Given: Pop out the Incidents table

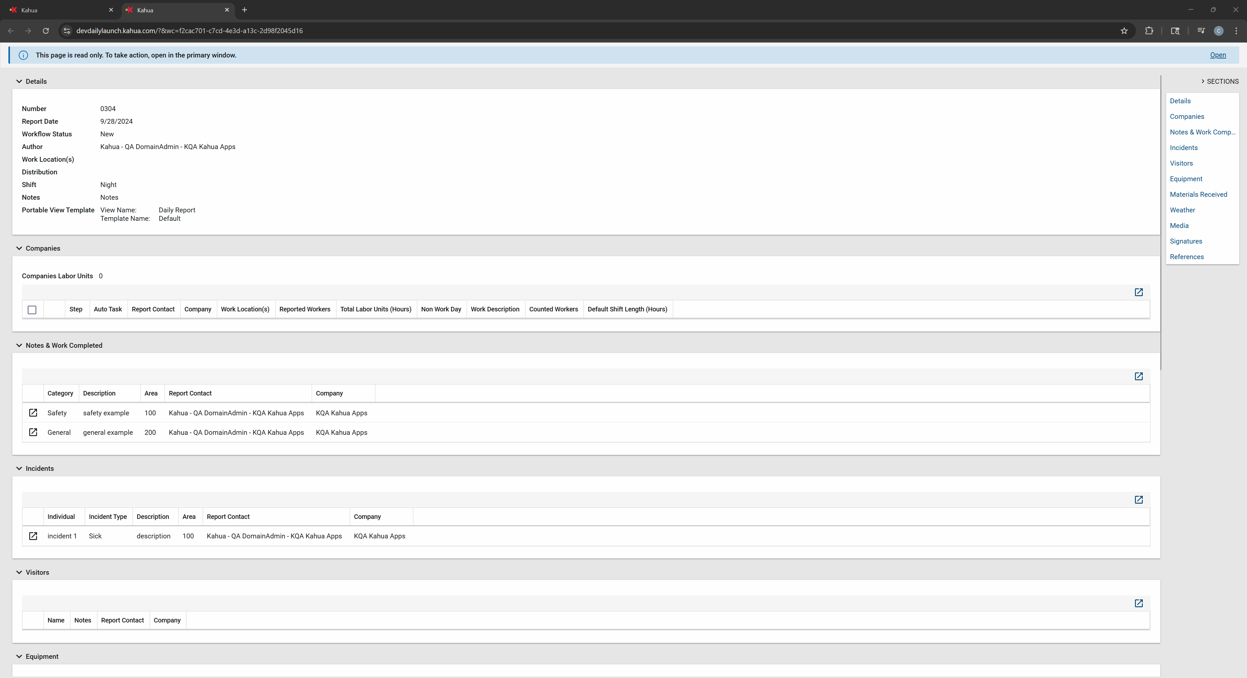Looking at the screenshot, I should click(1139, 500).
